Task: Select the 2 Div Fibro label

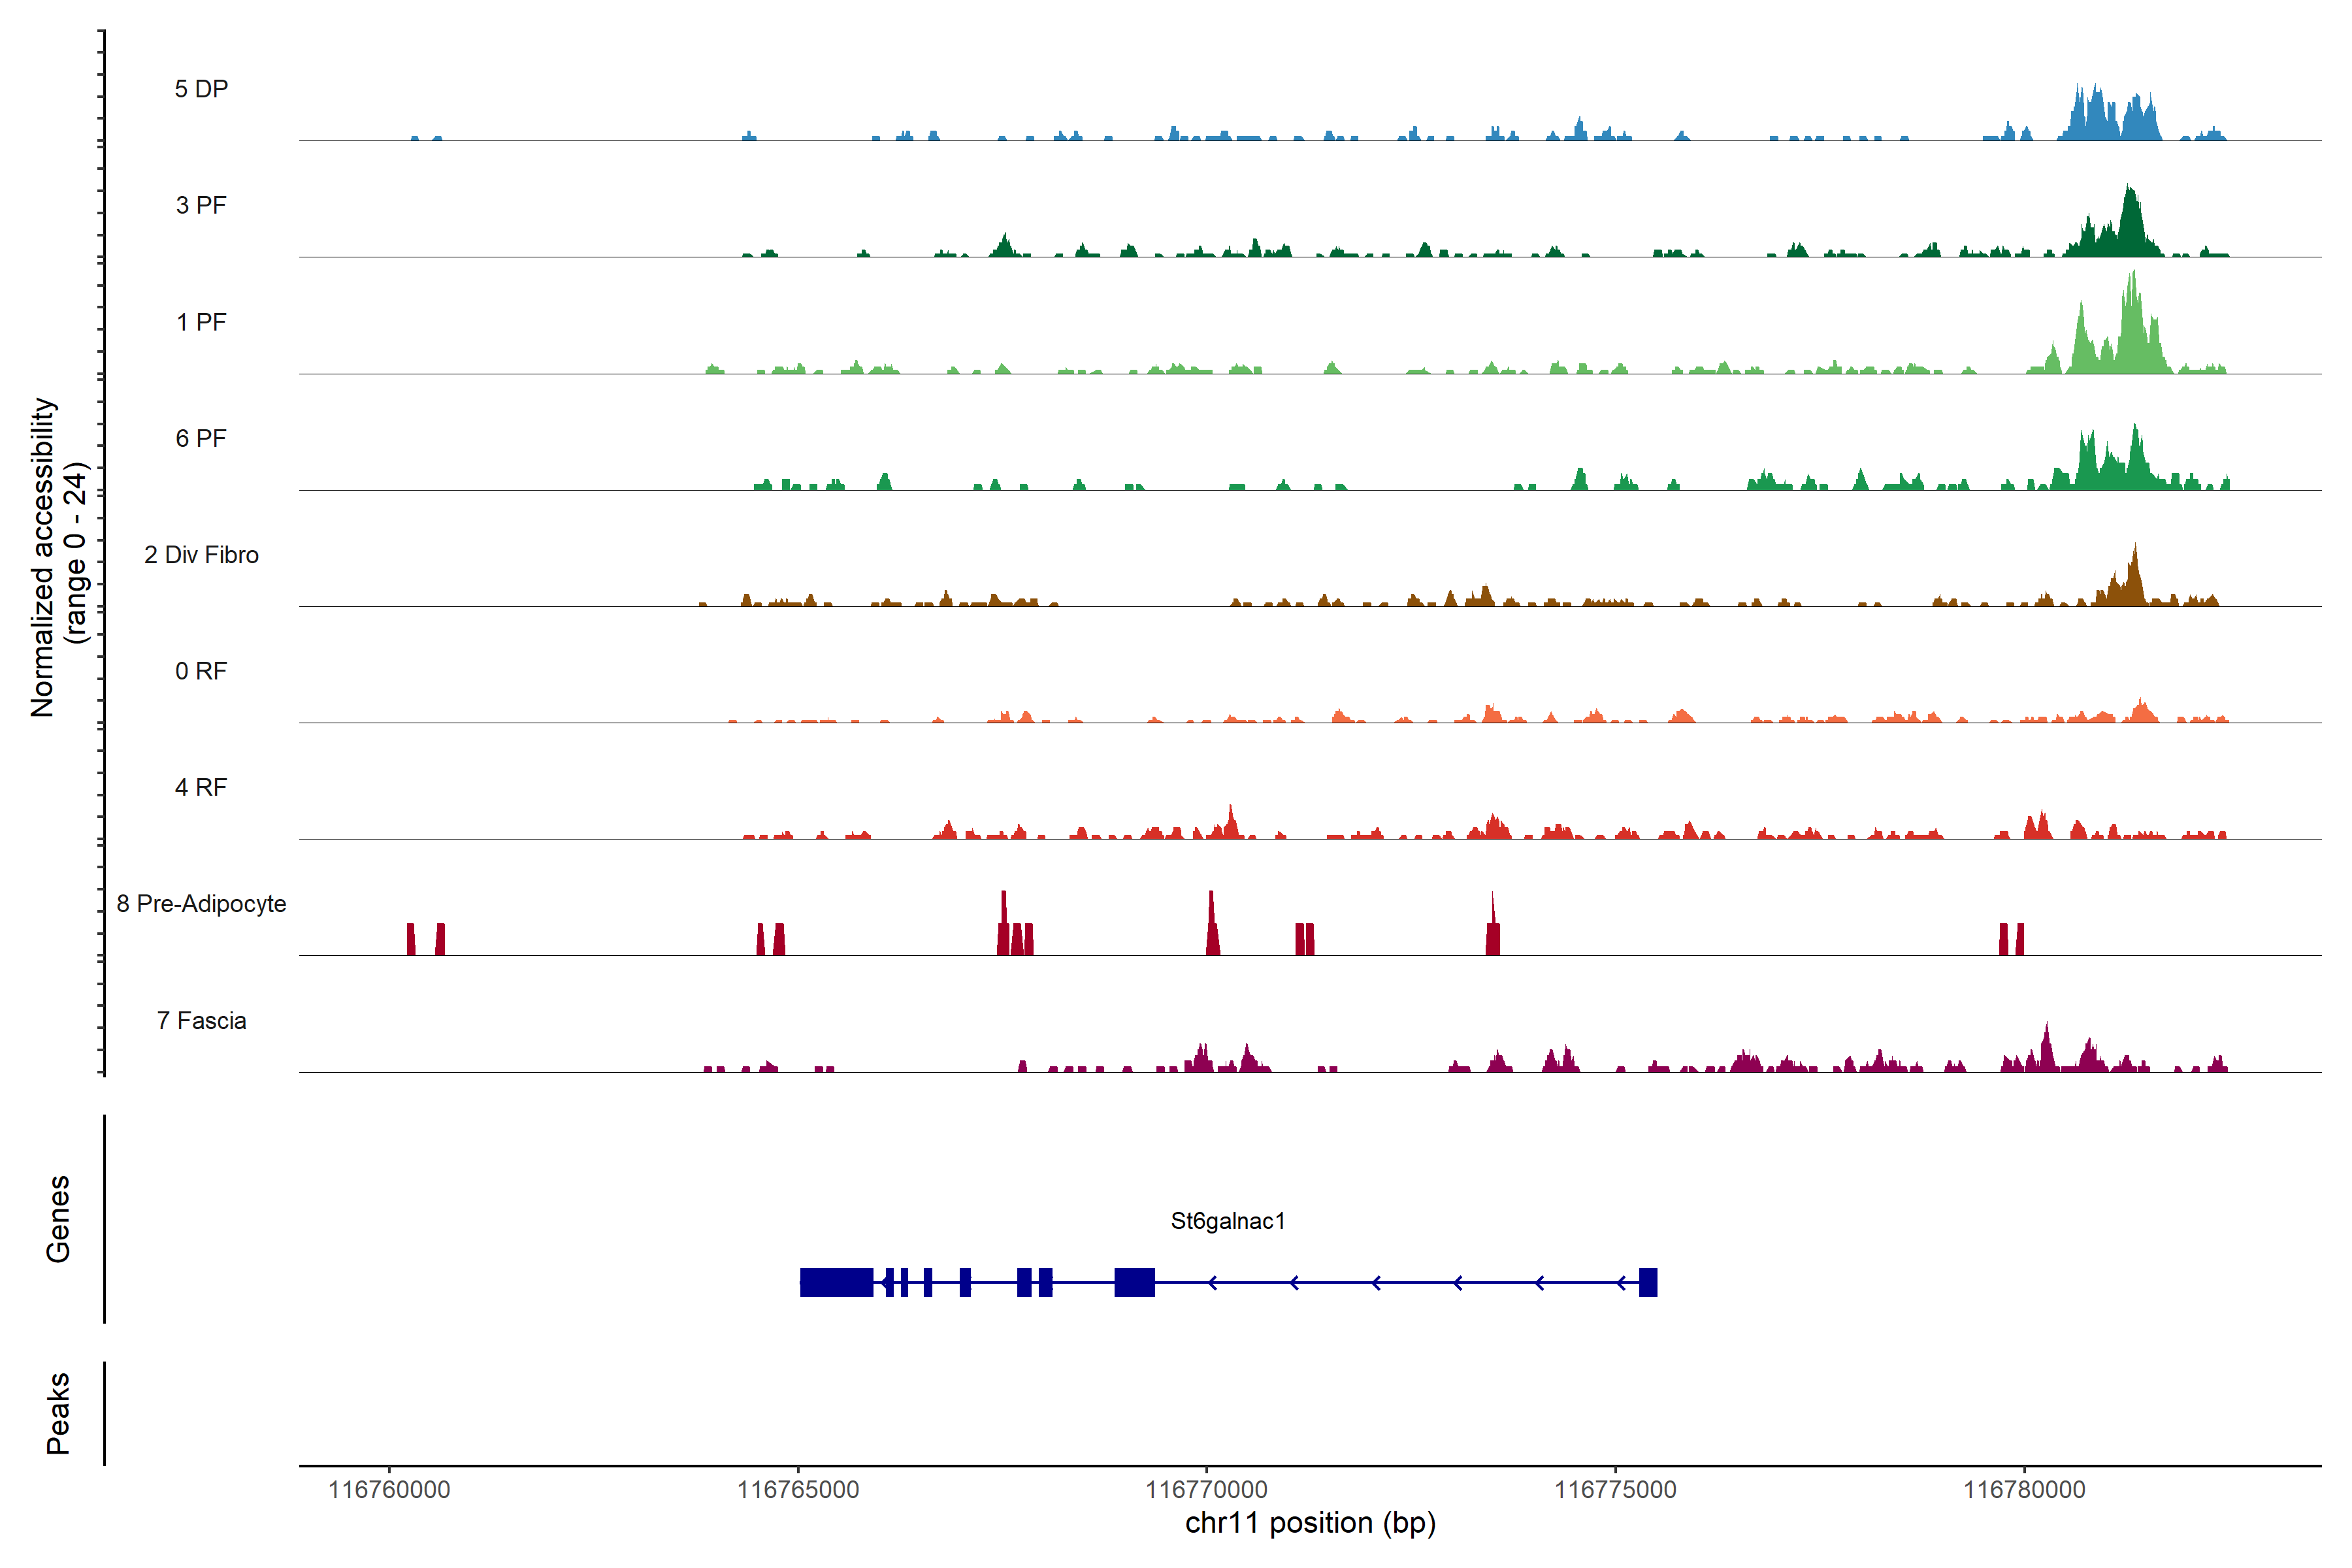Action: coord(201,555)
